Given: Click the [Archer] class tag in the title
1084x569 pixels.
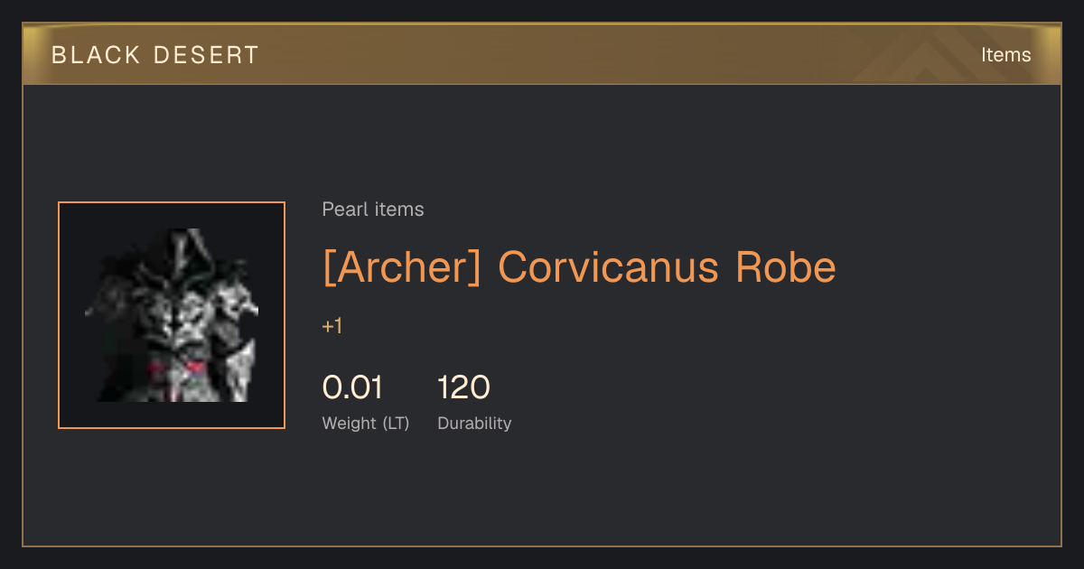Looking at the screenshot, I should tap(402, 266).
